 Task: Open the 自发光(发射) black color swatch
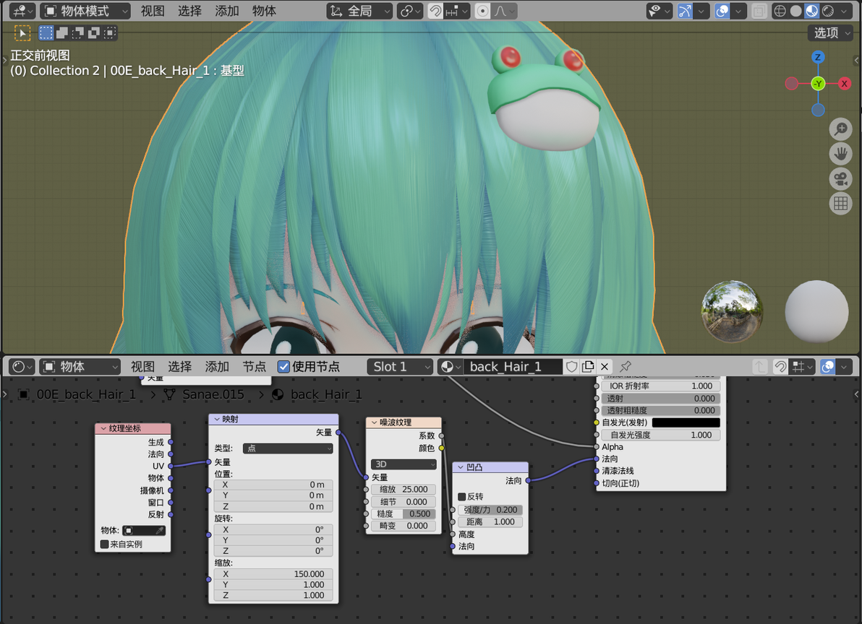pos(686,422)
